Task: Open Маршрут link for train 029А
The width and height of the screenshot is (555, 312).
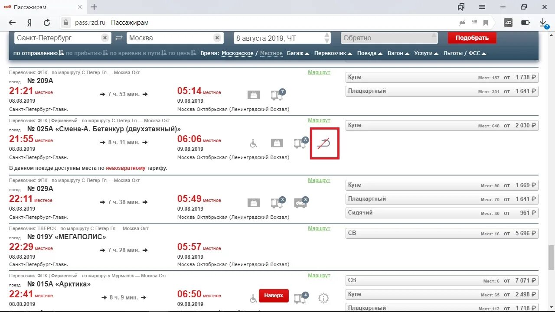Action: [x=319, y=180]
